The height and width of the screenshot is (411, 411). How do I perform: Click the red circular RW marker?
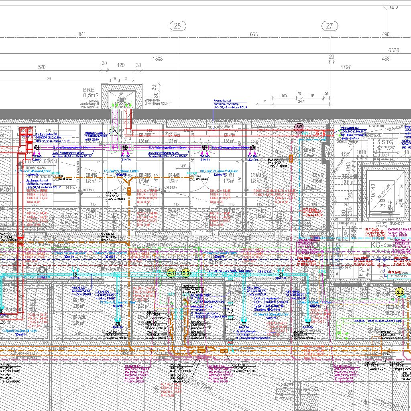pyautogui.click(x=299, y=128)
